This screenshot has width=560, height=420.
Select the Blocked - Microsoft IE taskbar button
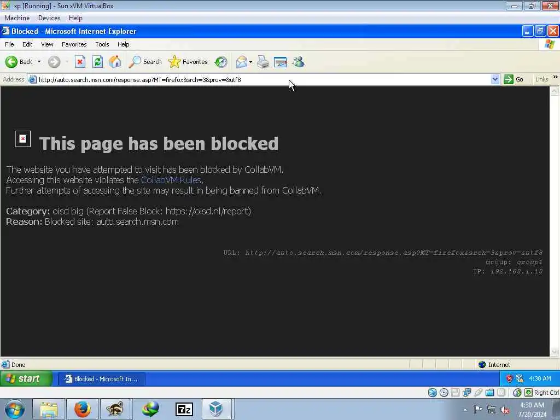click(102, 379)
